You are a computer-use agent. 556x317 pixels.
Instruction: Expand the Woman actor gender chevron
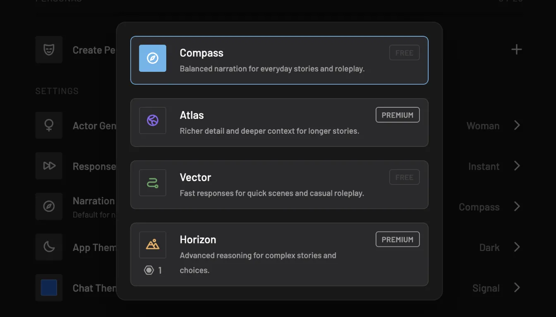[x=517, y=125]
